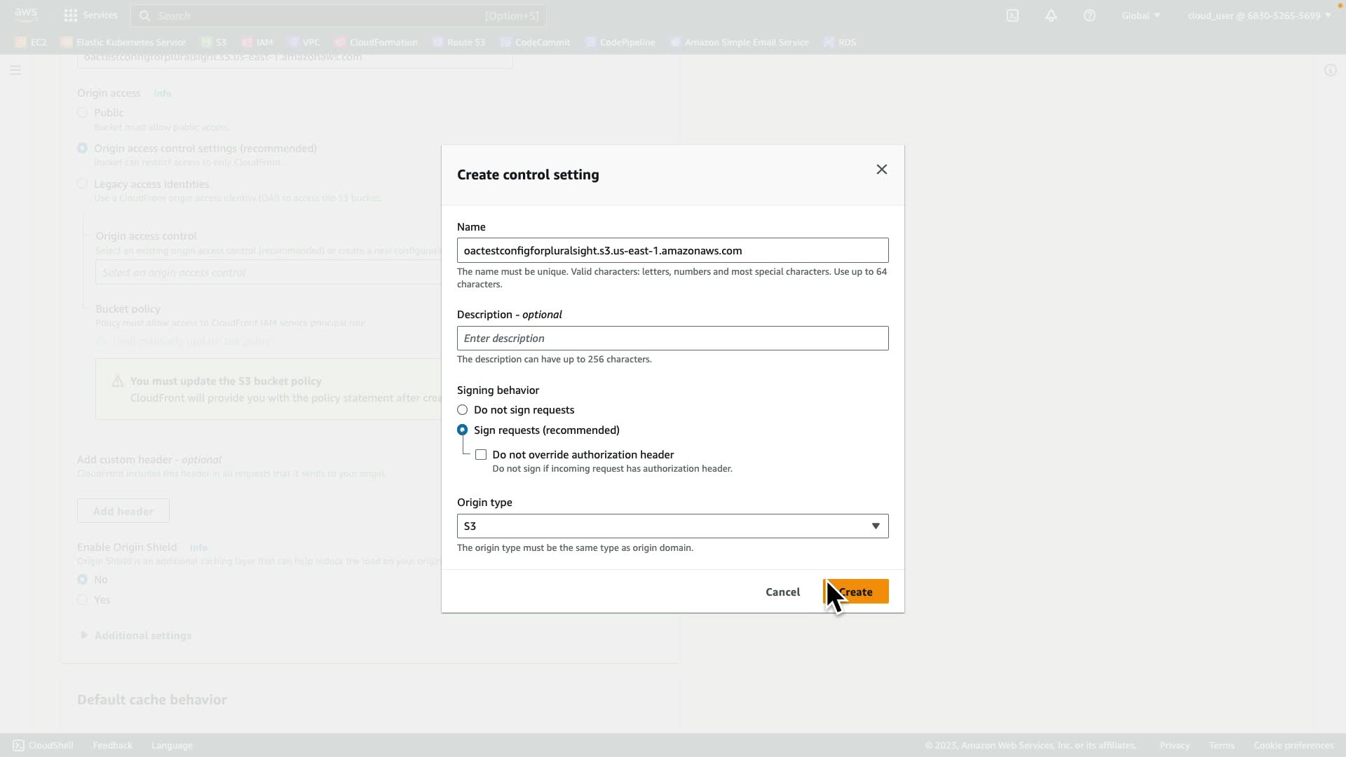Check Do not override authorization header

[481, 455]
